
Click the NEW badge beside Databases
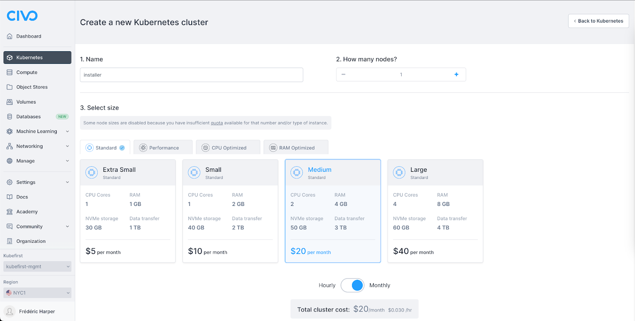(62, 117)
